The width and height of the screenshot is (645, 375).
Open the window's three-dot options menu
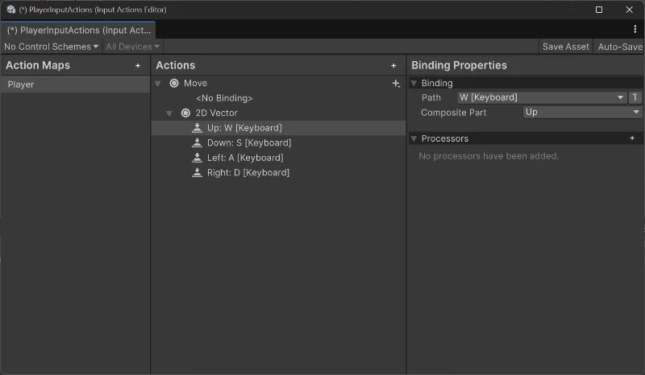click(635, 29)
